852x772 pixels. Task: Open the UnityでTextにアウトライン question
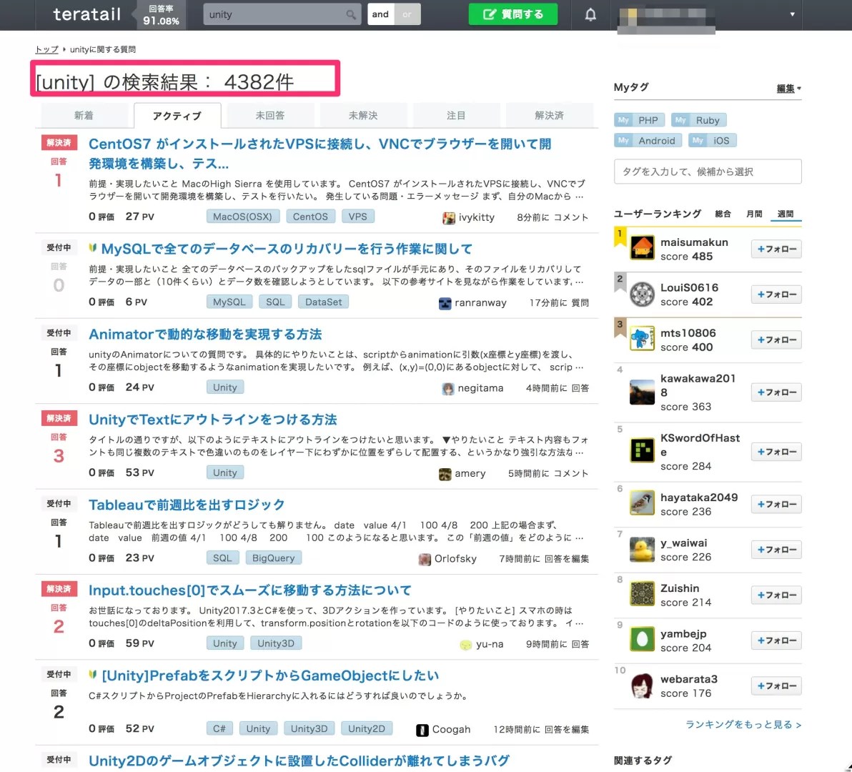tap(212, 420)
